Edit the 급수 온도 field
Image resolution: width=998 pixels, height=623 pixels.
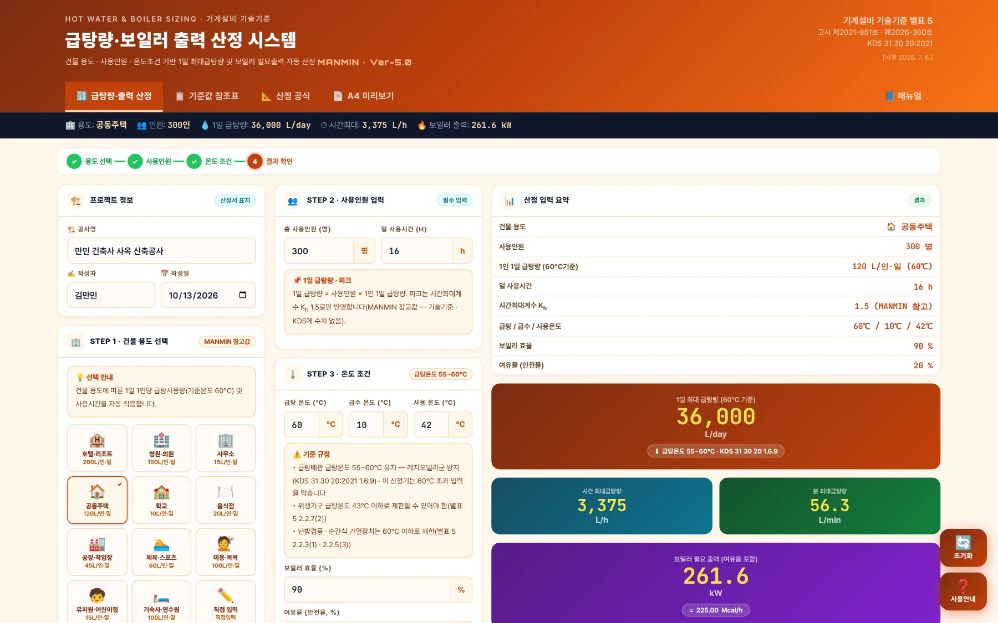pos(366,425)
